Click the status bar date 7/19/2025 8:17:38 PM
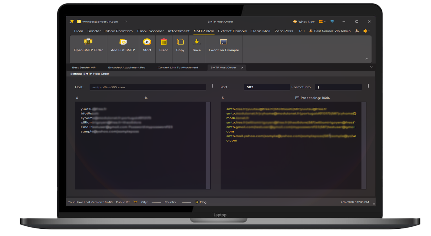 pos(355,202)
